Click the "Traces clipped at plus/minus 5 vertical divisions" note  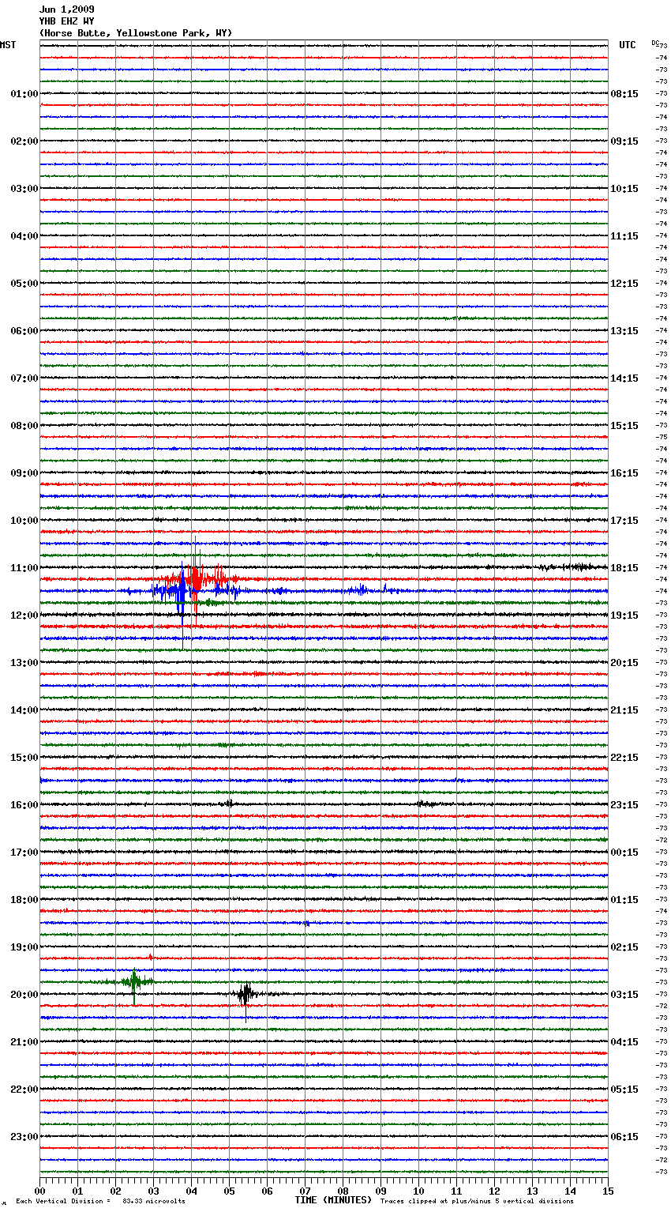(x=477, y=1201)
